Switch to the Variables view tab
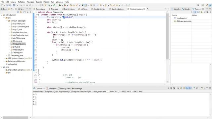212x119 pixels. tap(176, 9)
